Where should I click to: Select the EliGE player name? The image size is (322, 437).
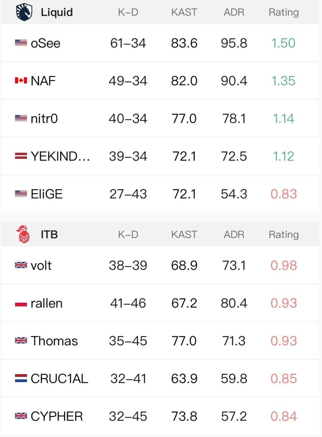pos(47,194)
